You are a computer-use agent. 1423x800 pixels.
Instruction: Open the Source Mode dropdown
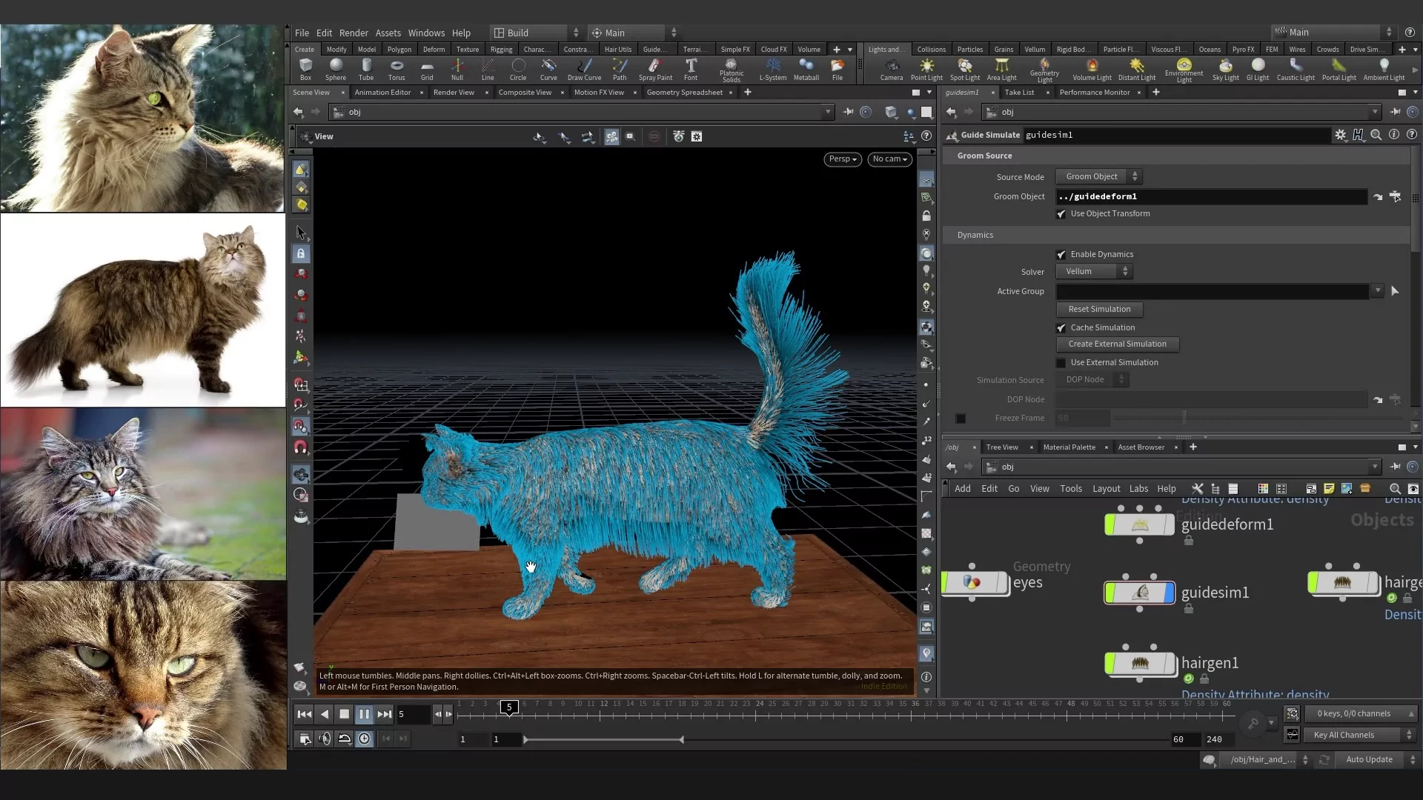click(1098, 176)
